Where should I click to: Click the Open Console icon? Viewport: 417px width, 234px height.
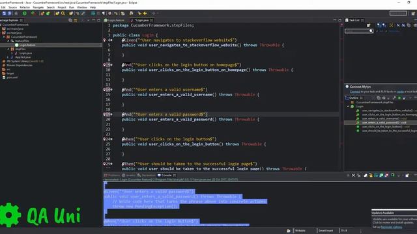point(407,175)
